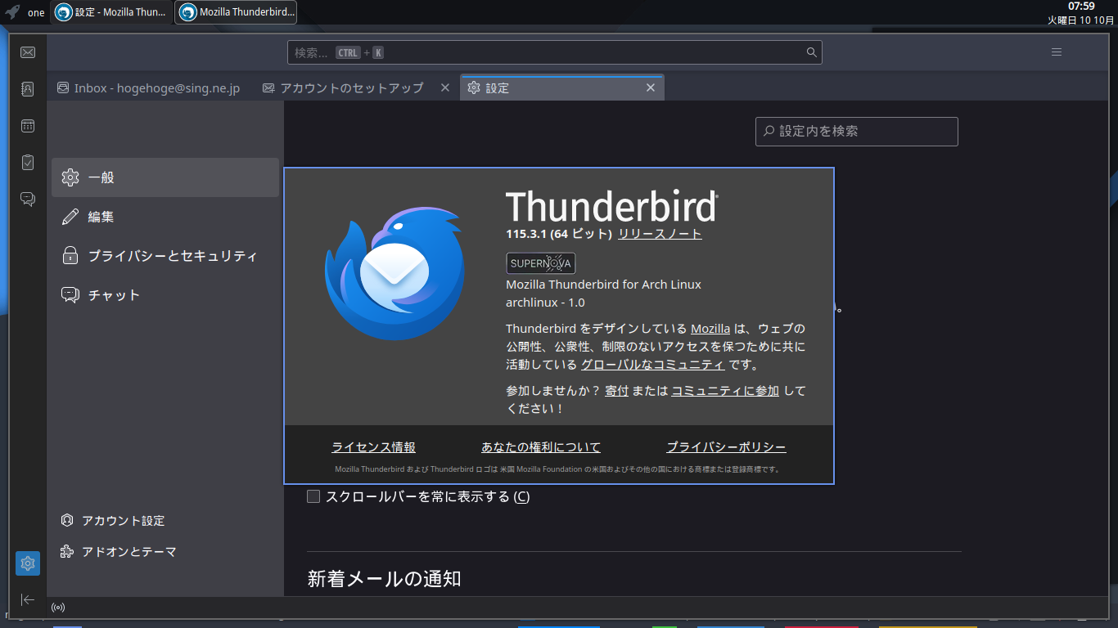This screenshot has height=628, width=1118.
Task: Toggle スクロールバーを常に表示する checkbox
Action: pos(313,496)
